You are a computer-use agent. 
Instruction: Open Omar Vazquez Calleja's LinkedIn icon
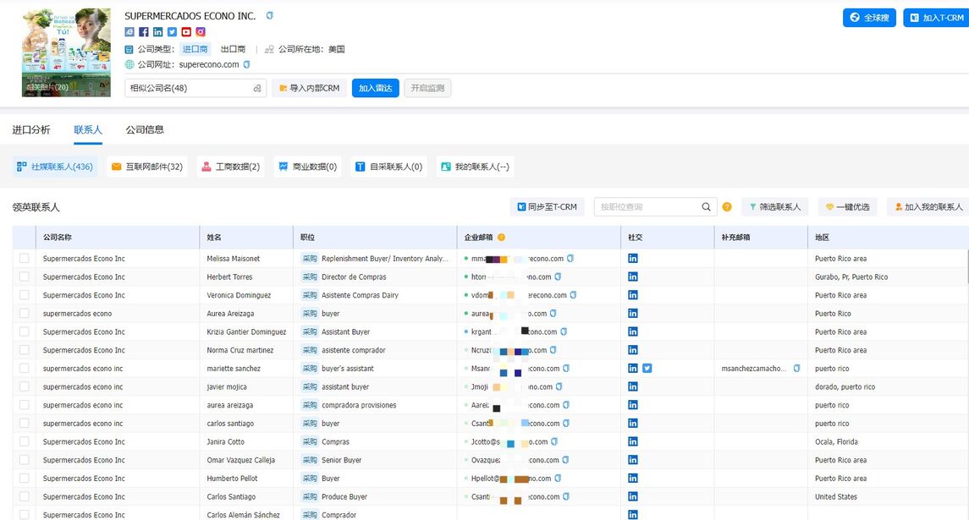point(633,460)
